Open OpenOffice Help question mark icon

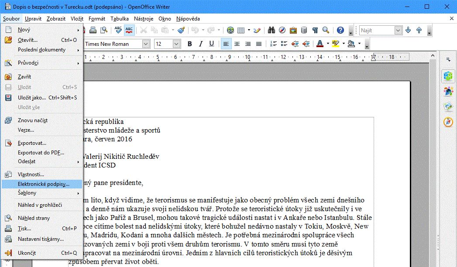(340, 30)
